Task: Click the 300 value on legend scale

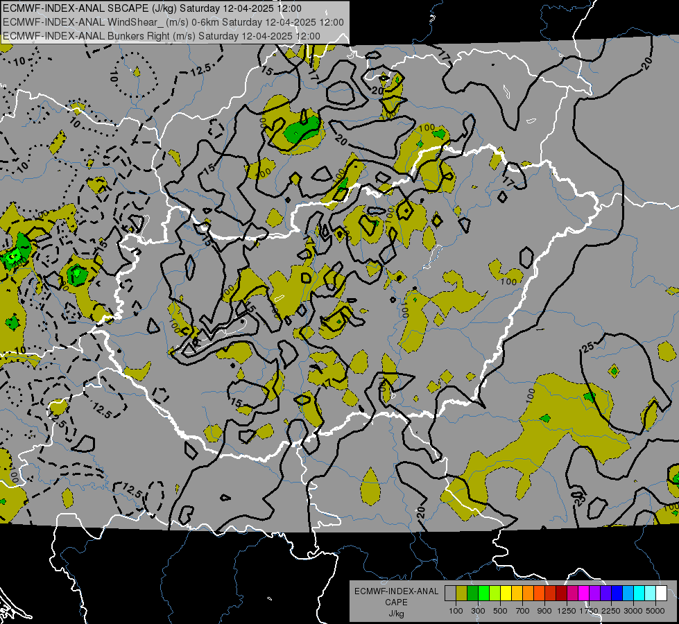Action: 478,611
